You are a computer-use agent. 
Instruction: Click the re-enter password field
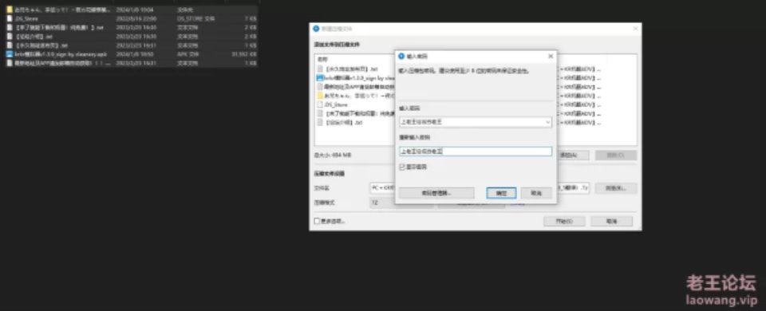pyautogui.click(x=476, y=152)
